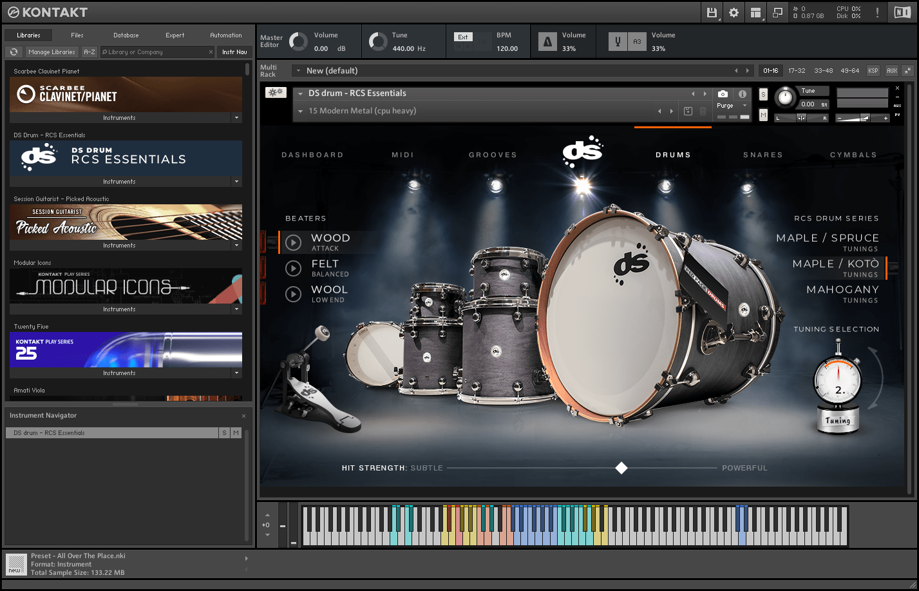Open the Files menu in the browser panel

(x=77, y=35)
